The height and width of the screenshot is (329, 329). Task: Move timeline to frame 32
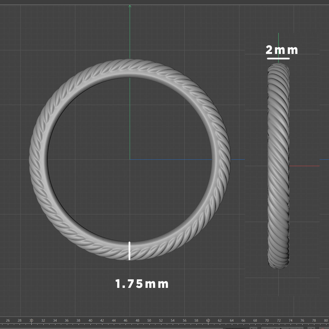[43, 320]
